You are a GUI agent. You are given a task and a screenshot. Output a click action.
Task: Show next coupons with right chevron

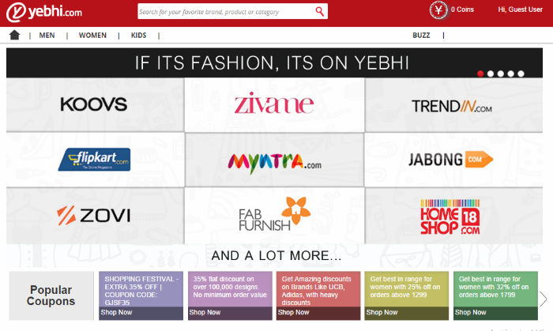(x=544, y=299)
